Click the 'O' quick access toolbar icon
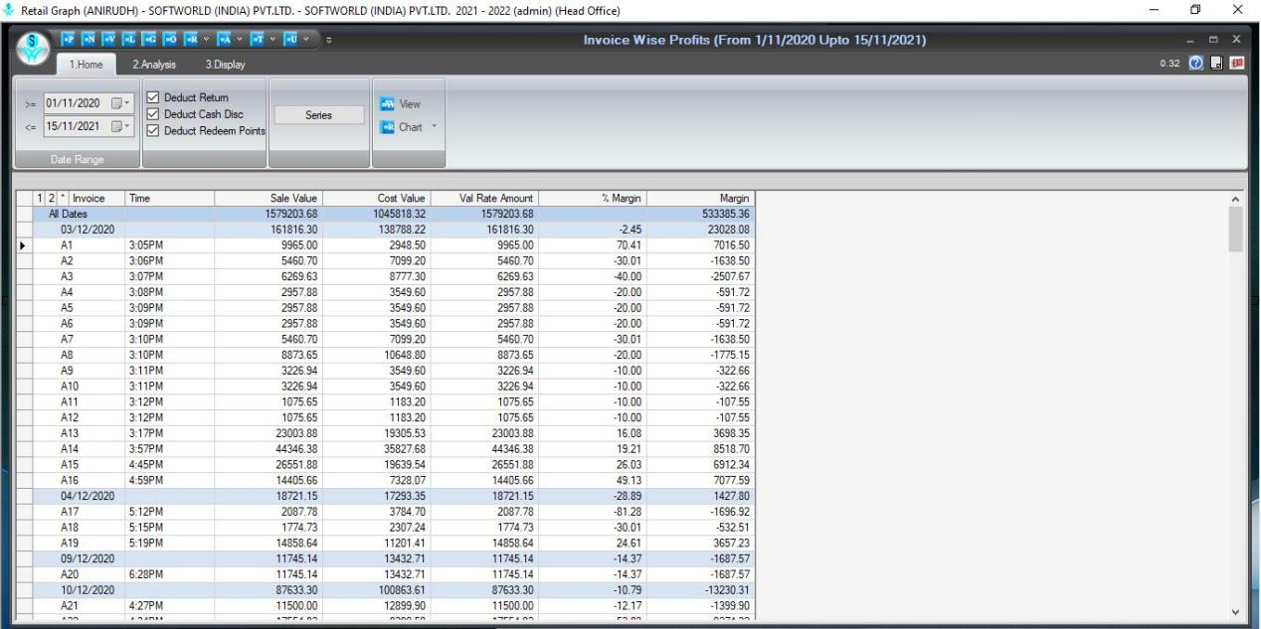This screenshot has width=1261, height=629. point(170,39)
